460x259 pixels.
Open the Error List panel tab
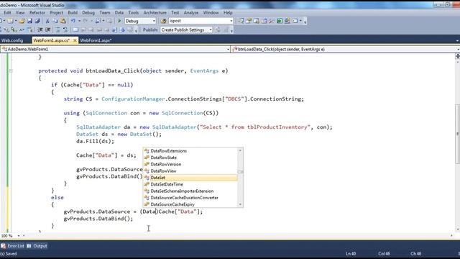tap(13, 246)
